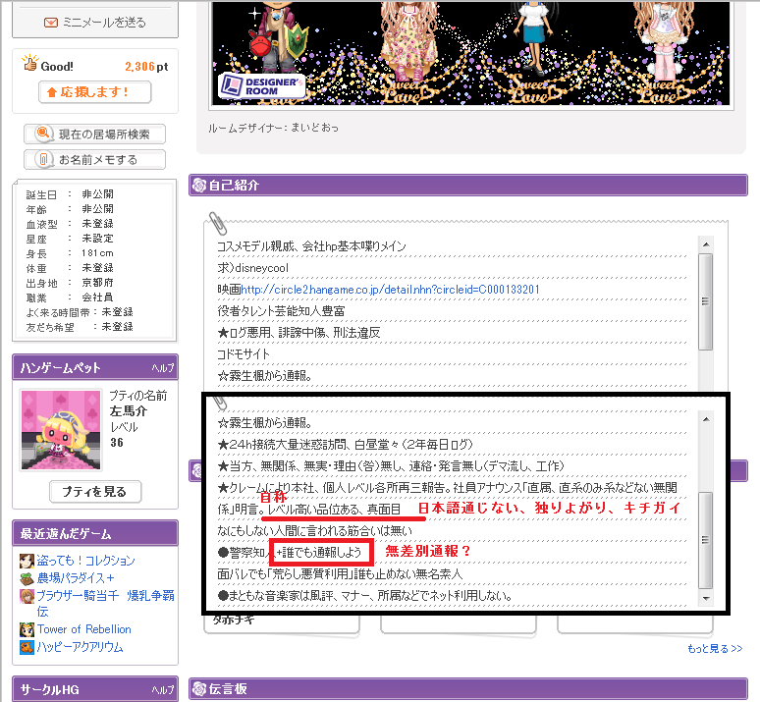Click the 農場パラダイス+ game icon

click(x=27, y=578)
